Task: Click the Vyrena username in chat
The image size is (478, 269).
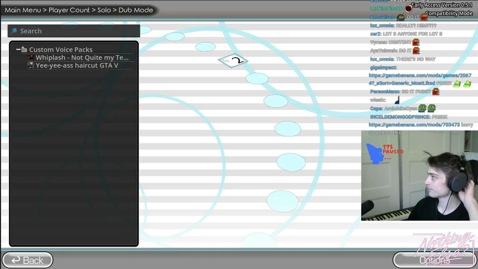Action: tap(378, 42)
